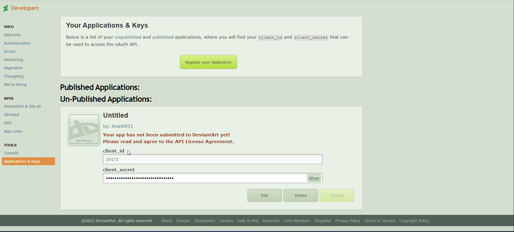
Task: Focus the client_id field
Action: coord(213,159)
